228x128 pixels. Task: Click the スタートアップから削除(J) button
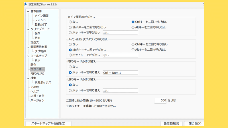48,123
